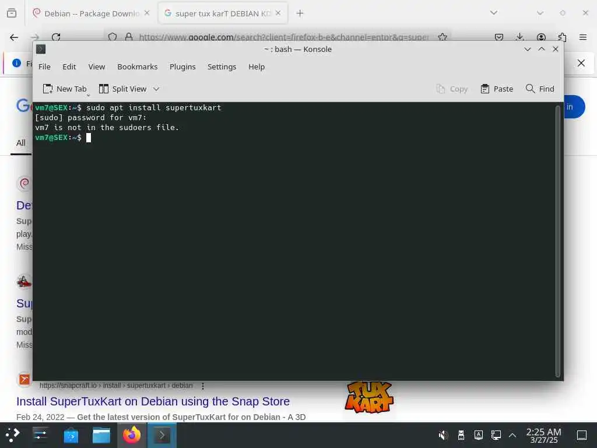Open the Konsole View menu
Viewport: 597px width, 448px height.
[x=96, y=66]
